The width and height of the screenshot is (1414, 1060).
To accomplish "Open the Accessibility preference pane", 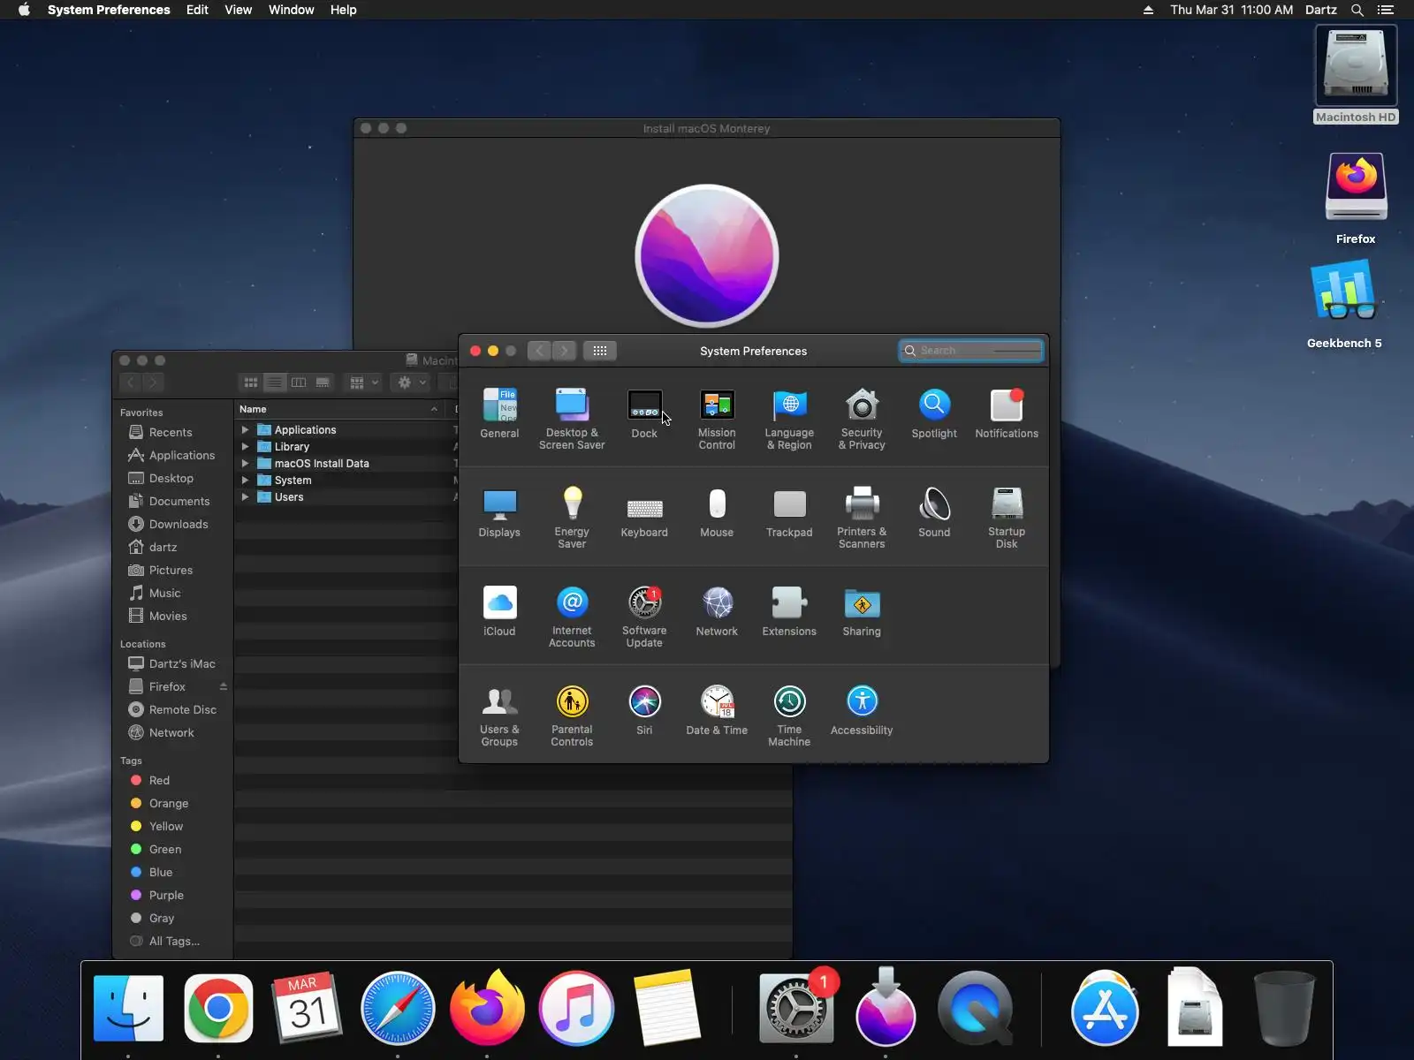I will pos(862,710).
